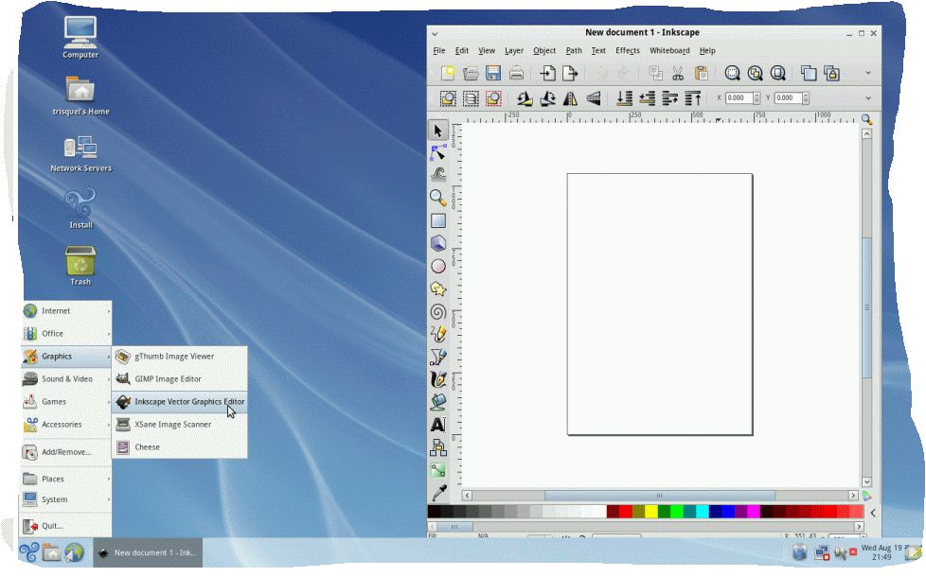Choose the Selector arrow tool
Viewport: 926px width, 577px height.
438,131
